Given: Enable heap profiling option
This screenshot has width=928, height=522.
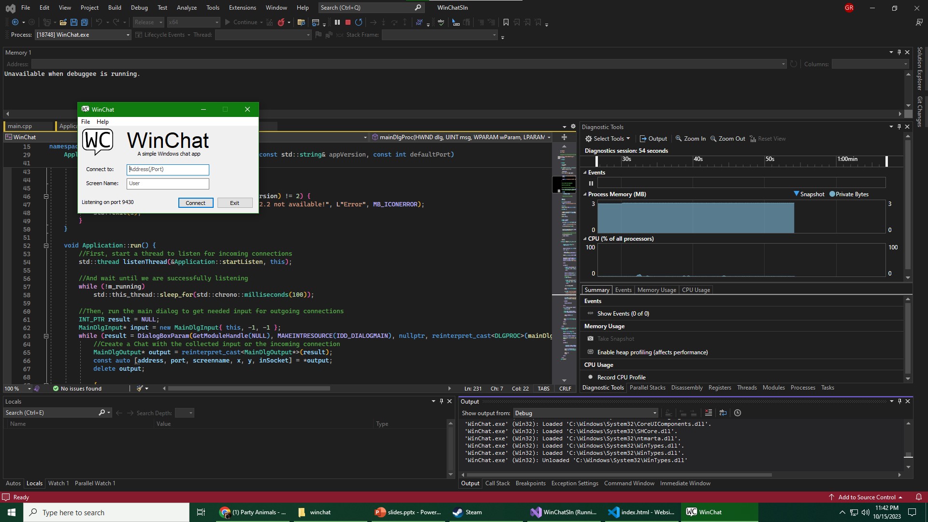Looking at the screenshot, I should point(652,352).
